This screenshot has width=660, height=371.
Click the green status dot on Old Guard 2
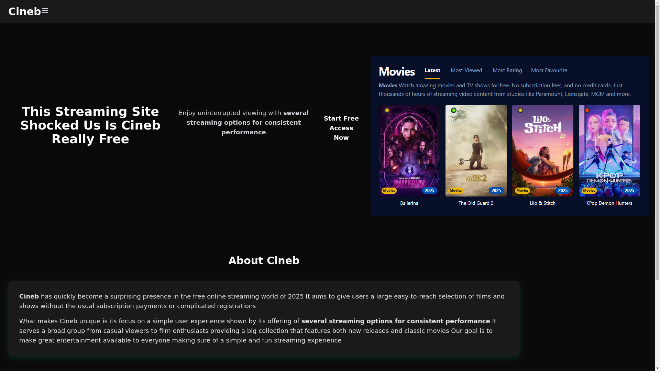click(454, 110)
